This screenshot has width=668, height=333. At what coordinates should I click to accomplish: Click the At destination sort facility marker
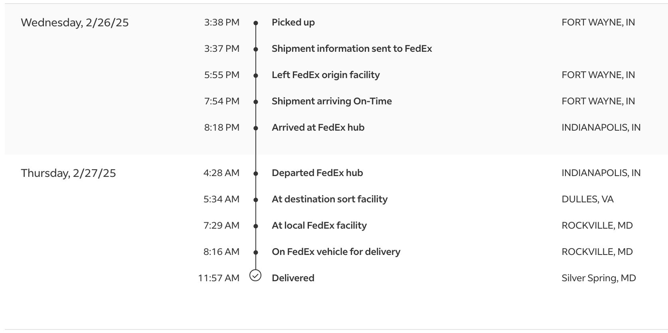click(x=256, y=200)
